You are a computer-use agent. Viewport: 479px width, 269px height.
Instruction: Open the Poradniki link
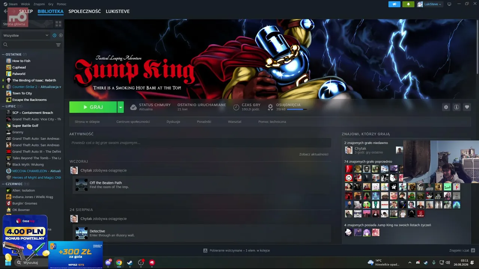204,122
